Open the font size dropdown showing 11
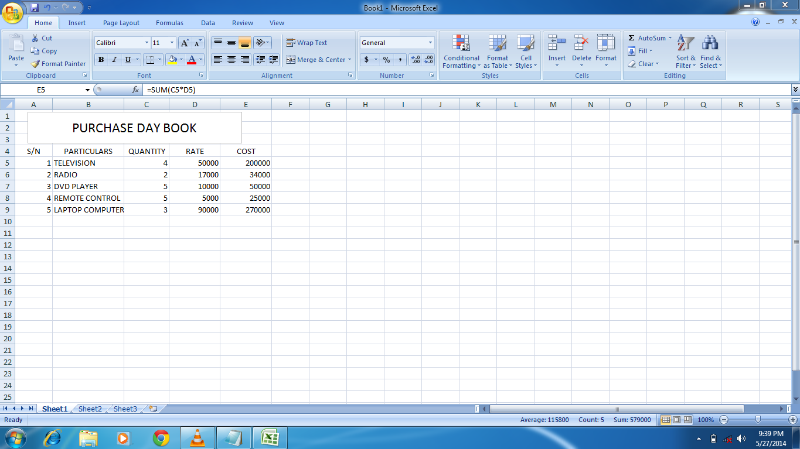The height and width of the screenshot is (449, 800). [x=172, y=43]
